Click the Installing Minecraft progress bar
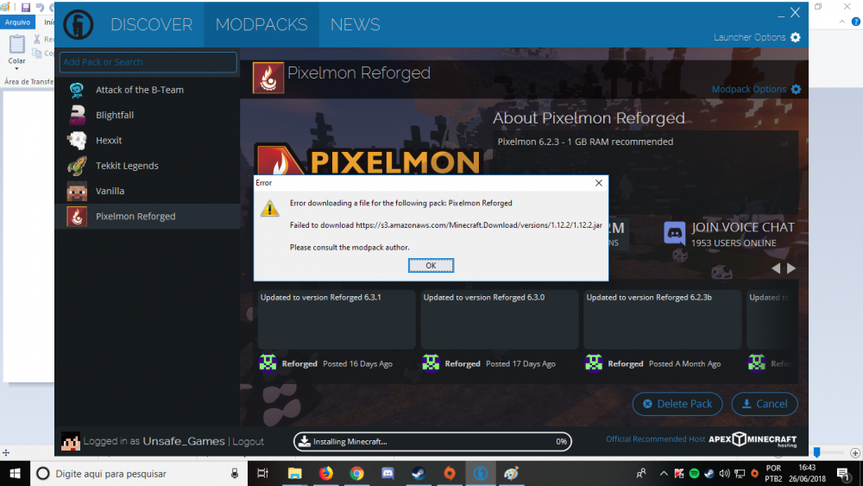 point(432,441)
